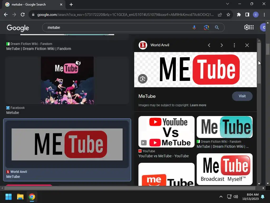
Task: Select the YouTube Vs MeTube related image
Action: pyautogui.click(x=166, y=132)
